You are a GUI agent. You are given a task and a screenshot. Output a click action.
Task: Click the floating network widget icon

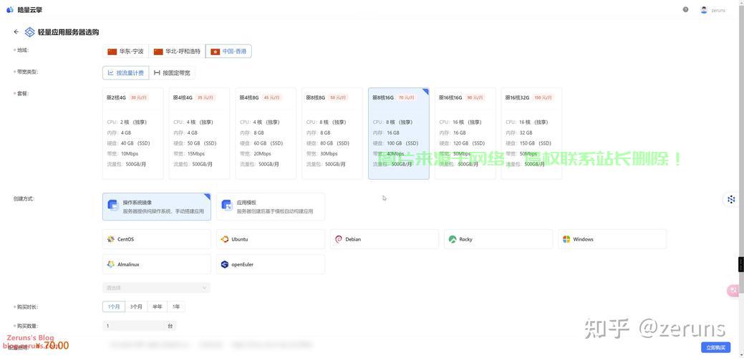click(x=731, y=200)
